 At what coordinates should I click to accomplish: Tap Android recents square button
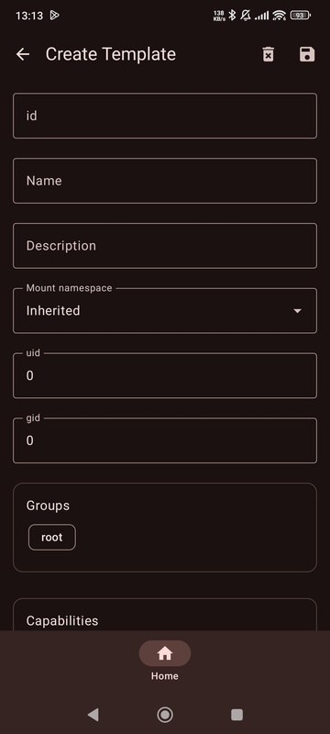click(x=237, y=715)
